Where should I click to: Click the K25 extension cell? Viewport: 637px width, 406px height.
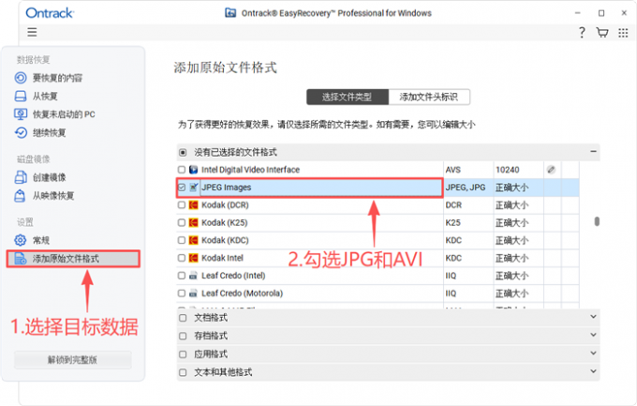468,222
